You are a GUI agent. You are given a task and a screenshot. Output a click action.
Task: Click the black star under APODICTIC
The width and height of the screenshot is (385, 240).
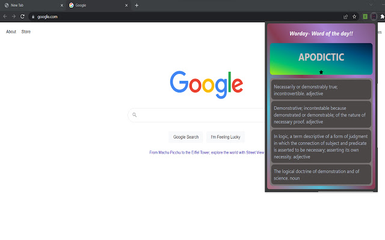(321, 72)
